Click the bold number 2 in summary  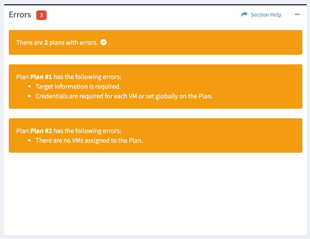tap(46, 42)
